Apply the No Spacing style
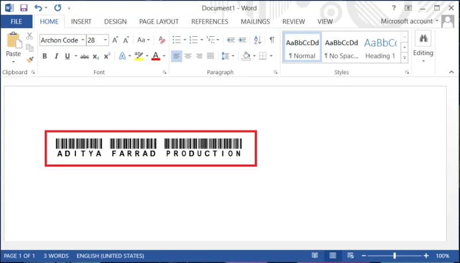This screenshot has width=460, height=263. point(342,47)
